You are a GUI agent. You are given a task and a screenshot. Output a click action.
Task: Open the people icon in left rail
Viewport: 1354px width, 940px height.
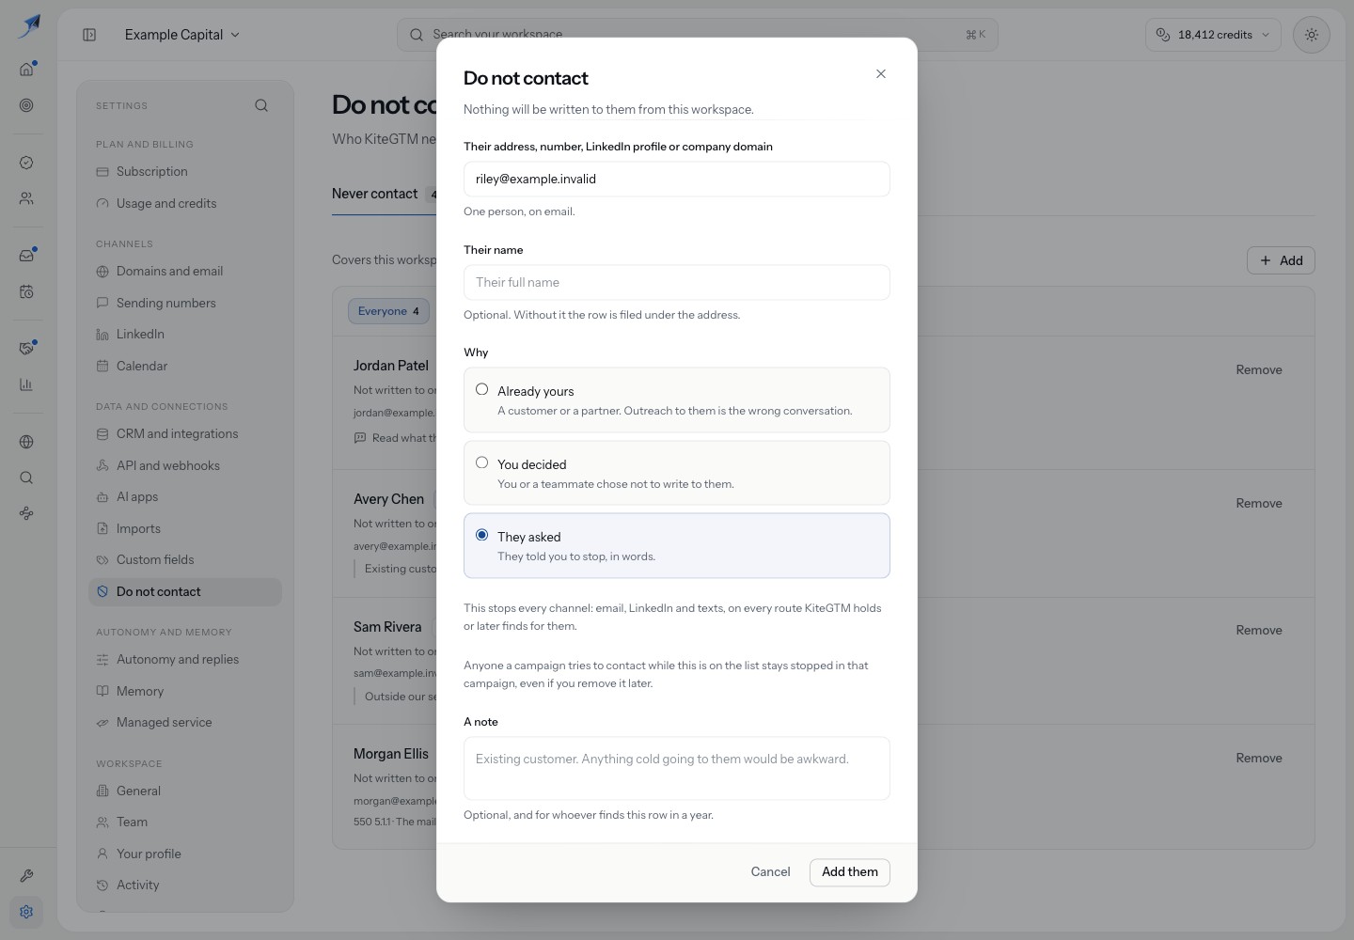[x=26, y=198]
